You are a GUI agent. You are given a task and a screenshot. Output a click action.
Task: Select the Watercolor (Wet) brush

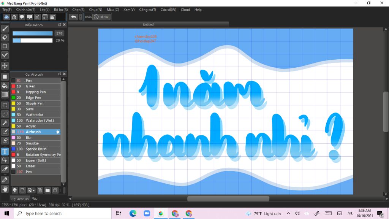(35, 121)
